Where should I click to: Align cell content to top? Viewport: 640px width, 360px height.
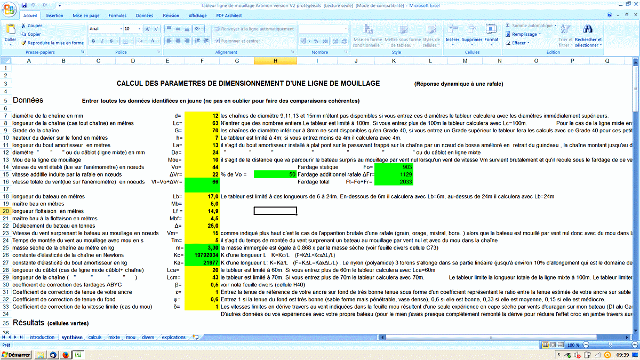(x=169, y=28)
